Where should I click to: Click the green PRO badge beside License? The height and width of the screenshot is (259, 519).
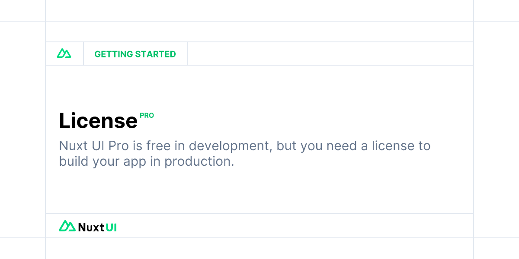(147, 116)
